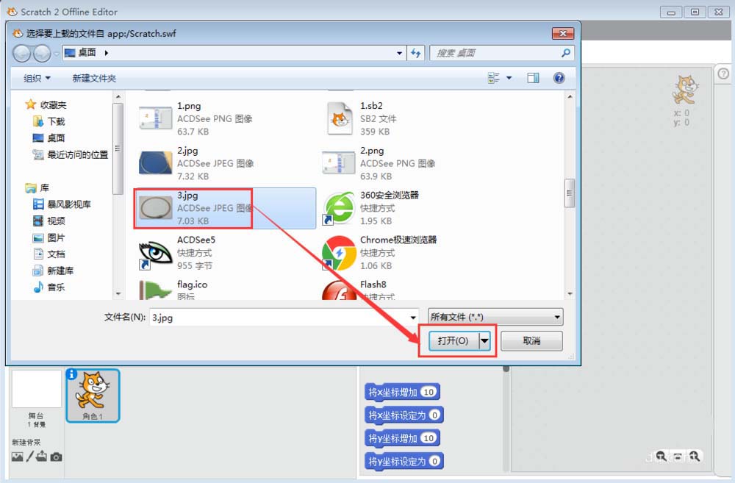Click 新建文件夹 button
This screenshot has height=483, width=735.
pos(94,79)
